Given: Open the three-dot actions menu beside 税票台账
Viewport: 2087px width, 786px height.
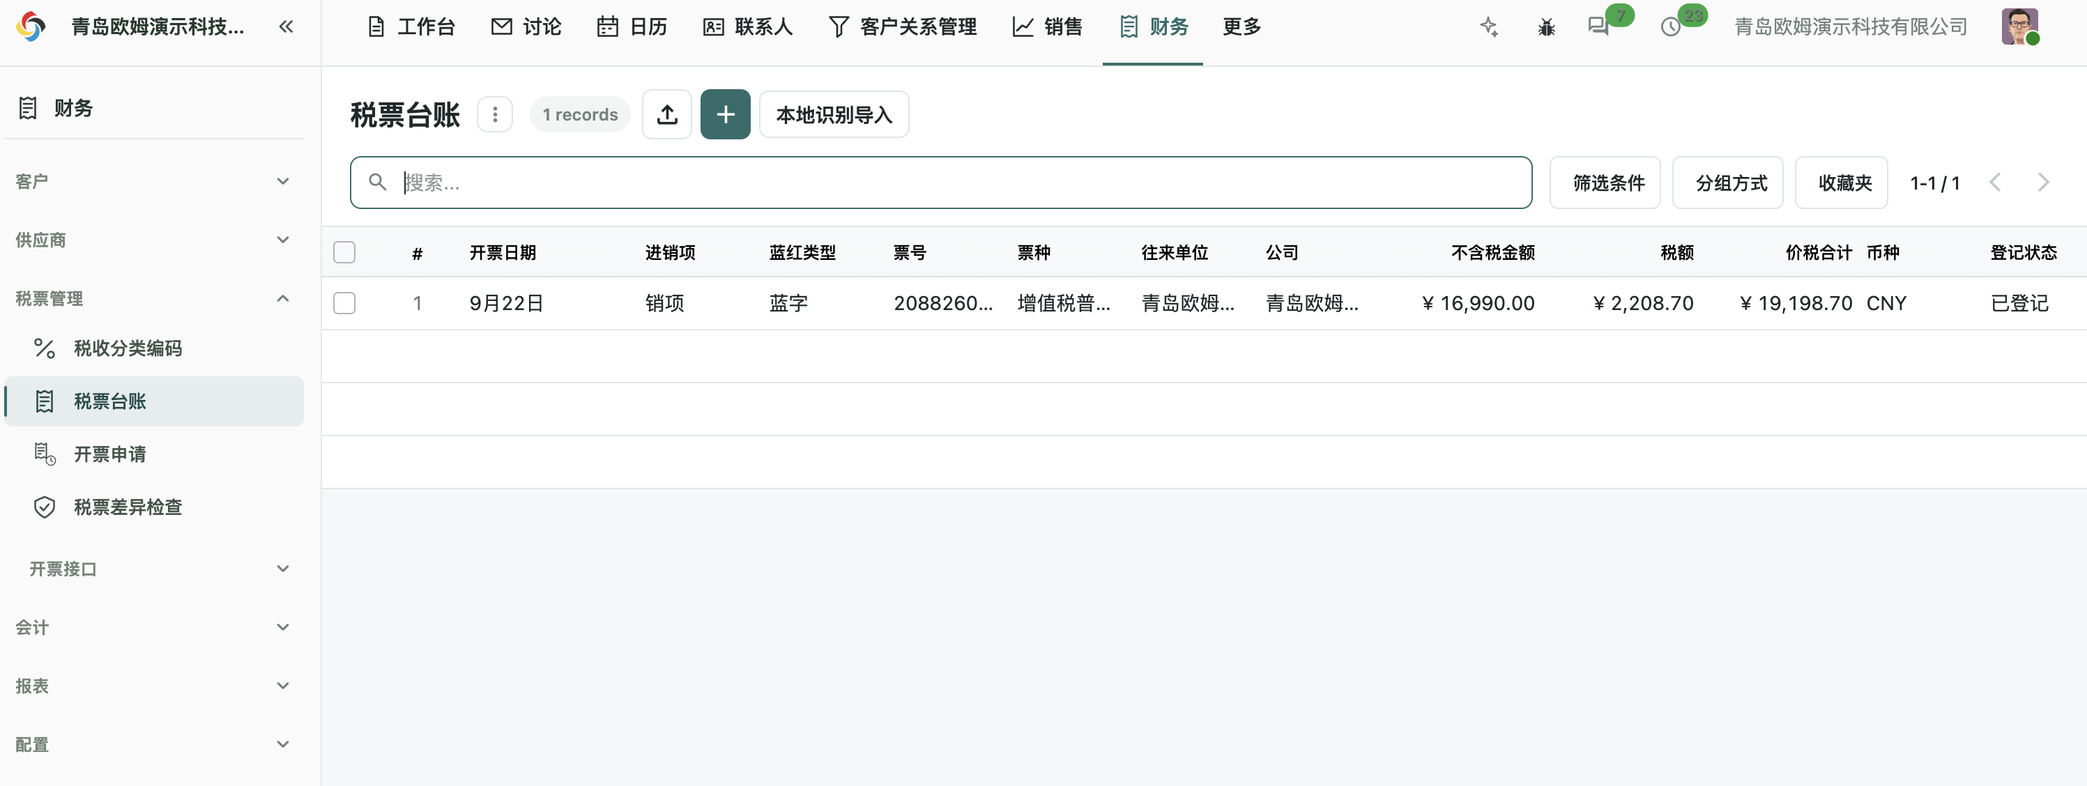Looking at the screenshot, I should [x=495, y=114].
